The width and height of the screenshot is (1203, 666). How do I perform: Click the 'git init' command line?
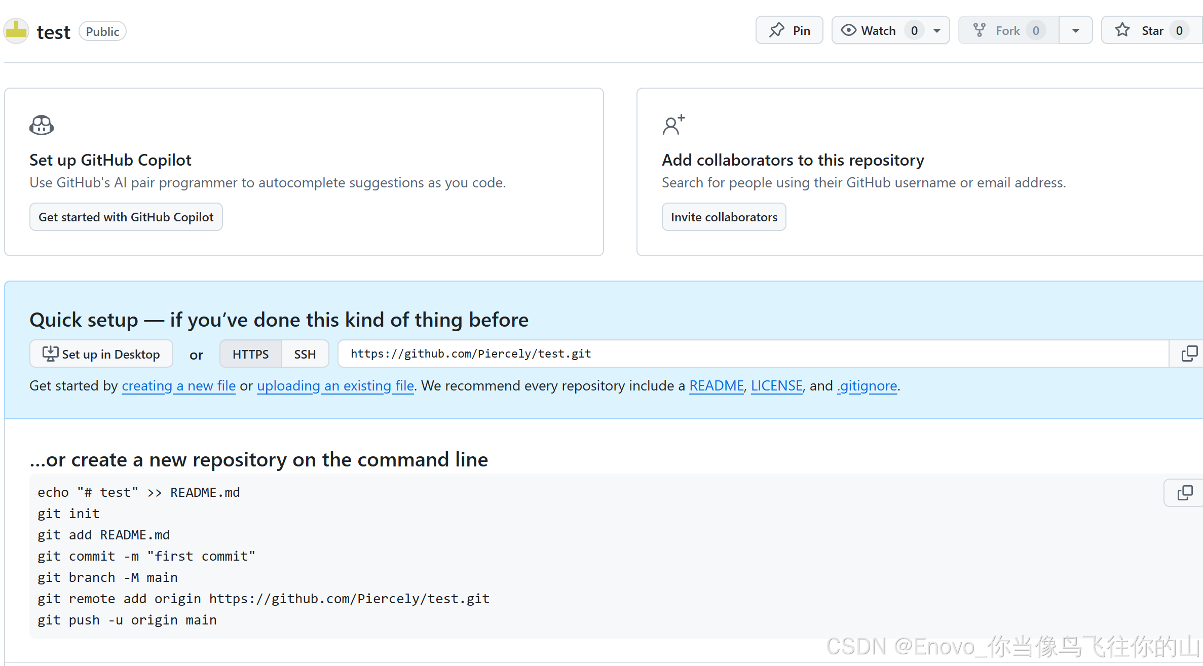(x=68, y=514)
